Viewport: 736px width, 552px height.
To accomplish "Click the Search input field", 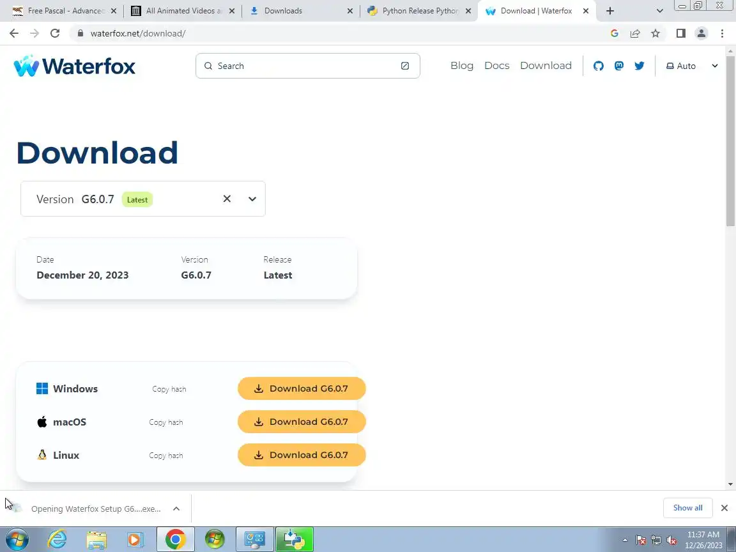I will point(307,66).
